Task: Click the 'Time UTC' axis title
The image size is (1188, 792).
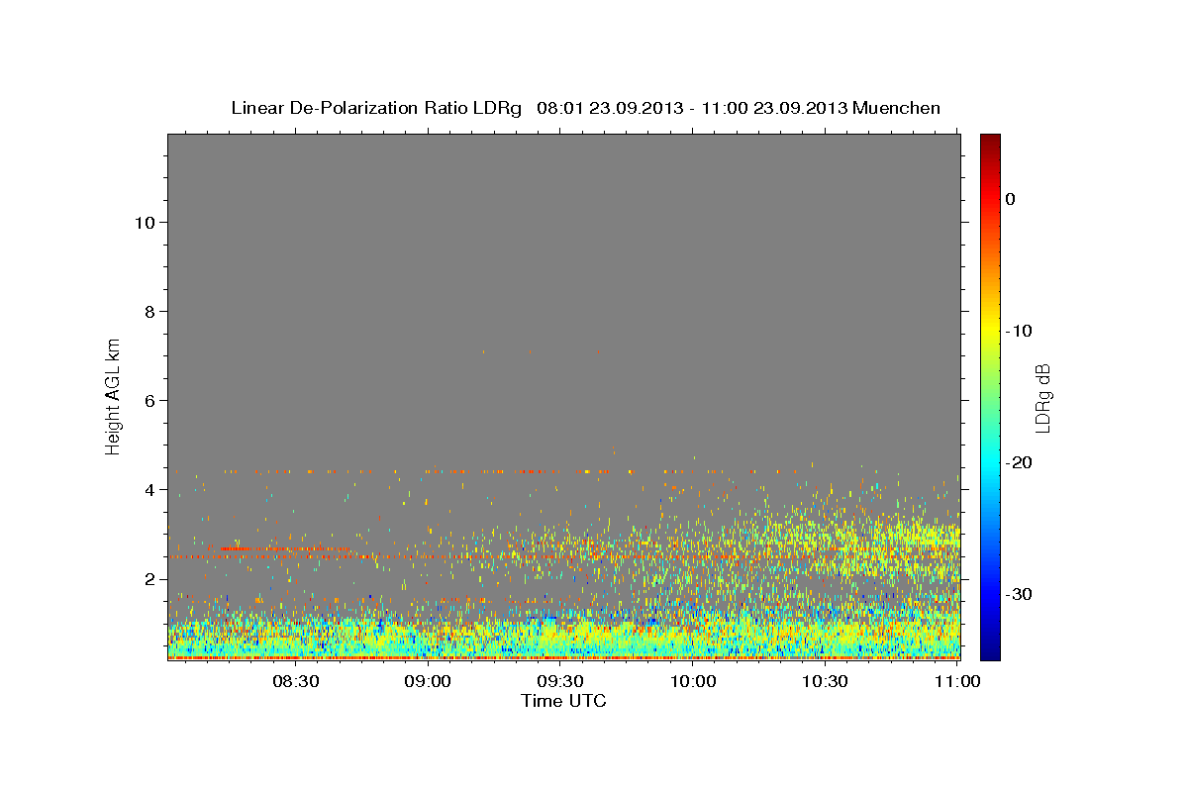Action: pos(563,701)
